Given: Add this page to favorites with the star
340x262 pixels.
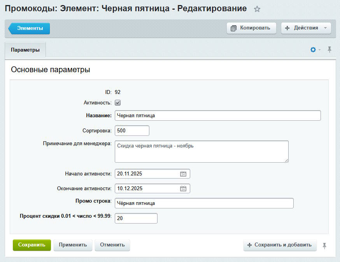Looking at the screenshot, I should click(x=257, y=9).
